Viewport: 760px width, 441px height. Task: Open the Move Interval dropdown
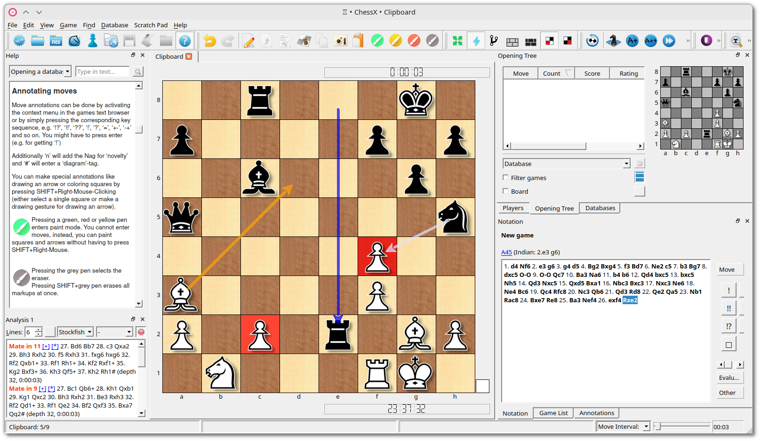(x=645, y=426)
